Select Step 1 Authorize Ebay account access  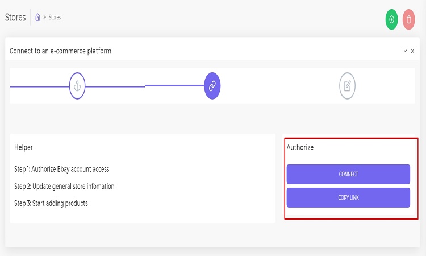click(62, 169)
